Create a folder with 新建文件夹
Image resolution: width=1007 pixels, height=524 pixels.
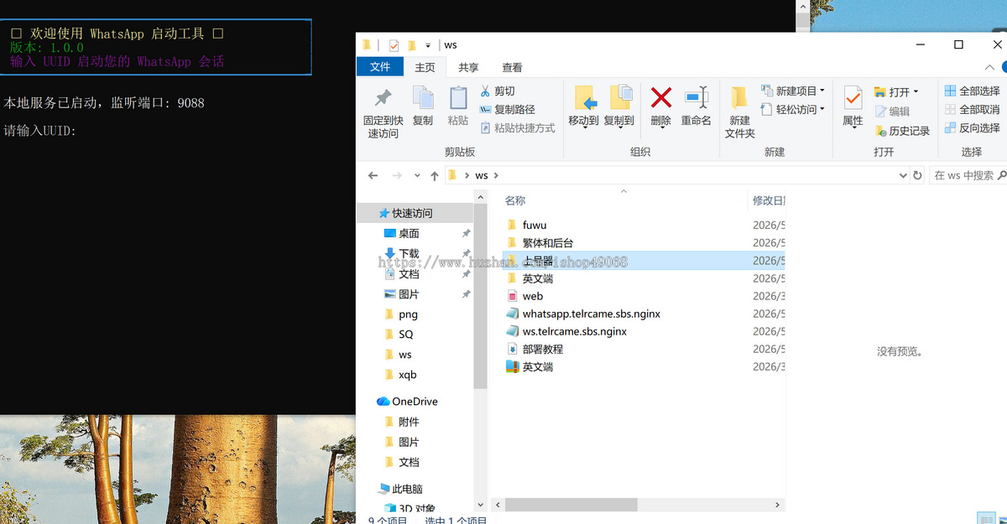(739, 112)
